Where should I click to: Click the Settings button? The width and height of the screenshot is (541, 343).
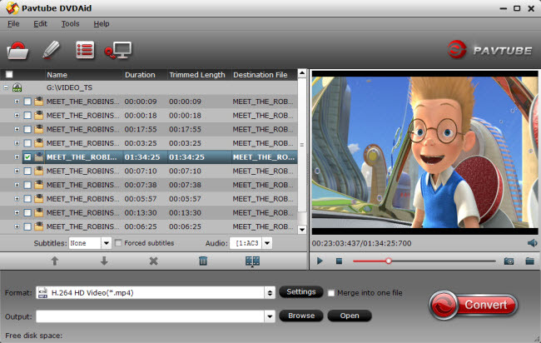[x=300, y=292]
